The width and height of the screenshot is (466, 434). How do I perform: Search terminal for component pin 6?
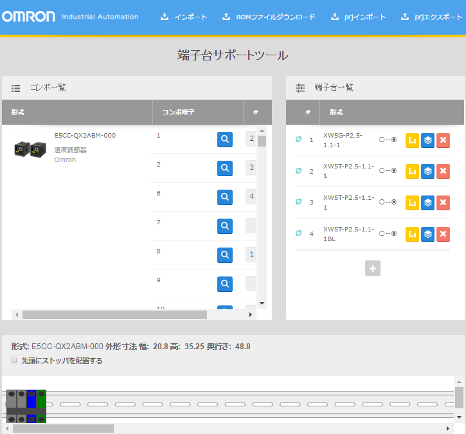pos(225,197)
